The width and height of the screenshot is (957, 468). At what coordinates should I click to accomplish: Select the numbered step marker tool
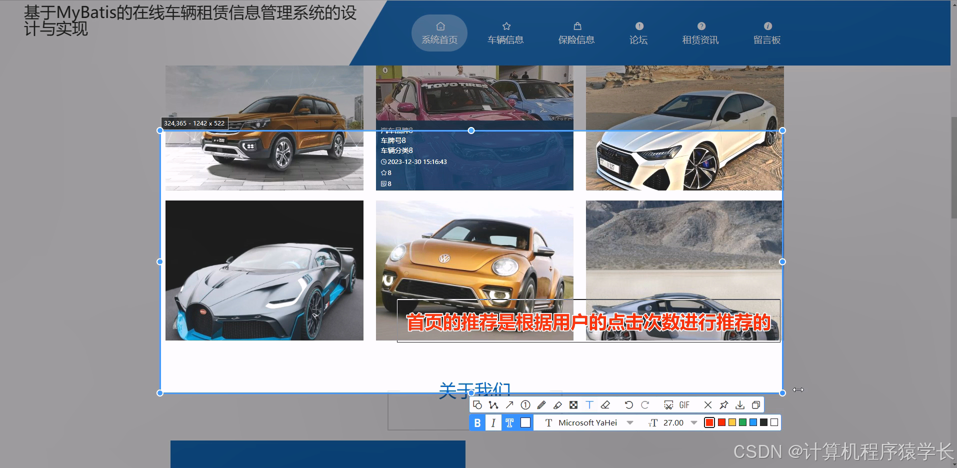click(x=525, y=405)
